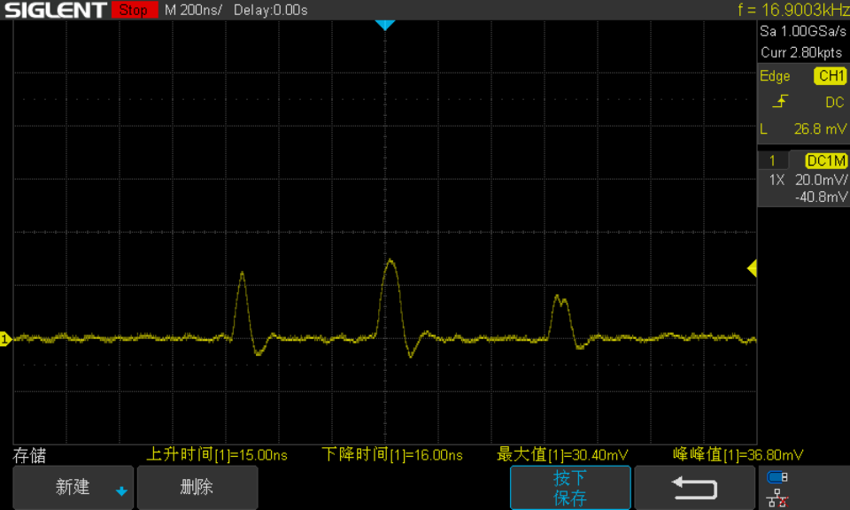The height and width of the screenshot is (510, 850).
Task: Click the f = 16.9003kHz frequency counter
Action: (793, 10)
